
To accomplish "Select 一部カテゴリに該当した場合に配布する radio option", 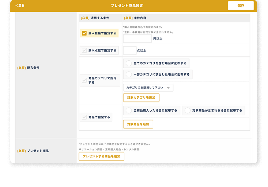I will 129,74.
